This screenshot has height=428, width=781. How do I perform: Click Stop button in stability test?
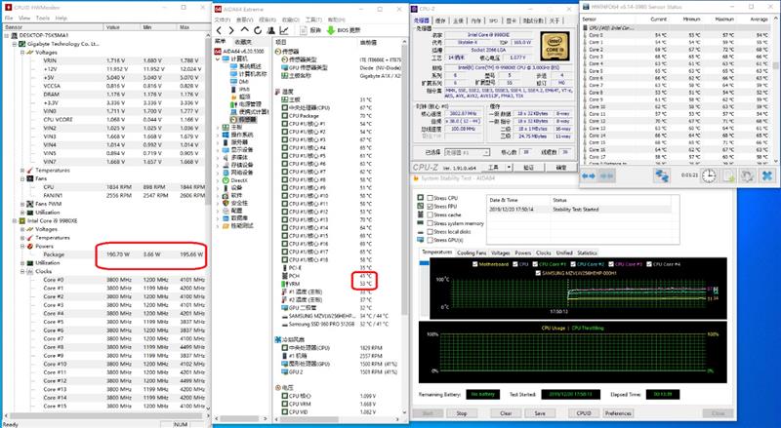click(462, 413)
